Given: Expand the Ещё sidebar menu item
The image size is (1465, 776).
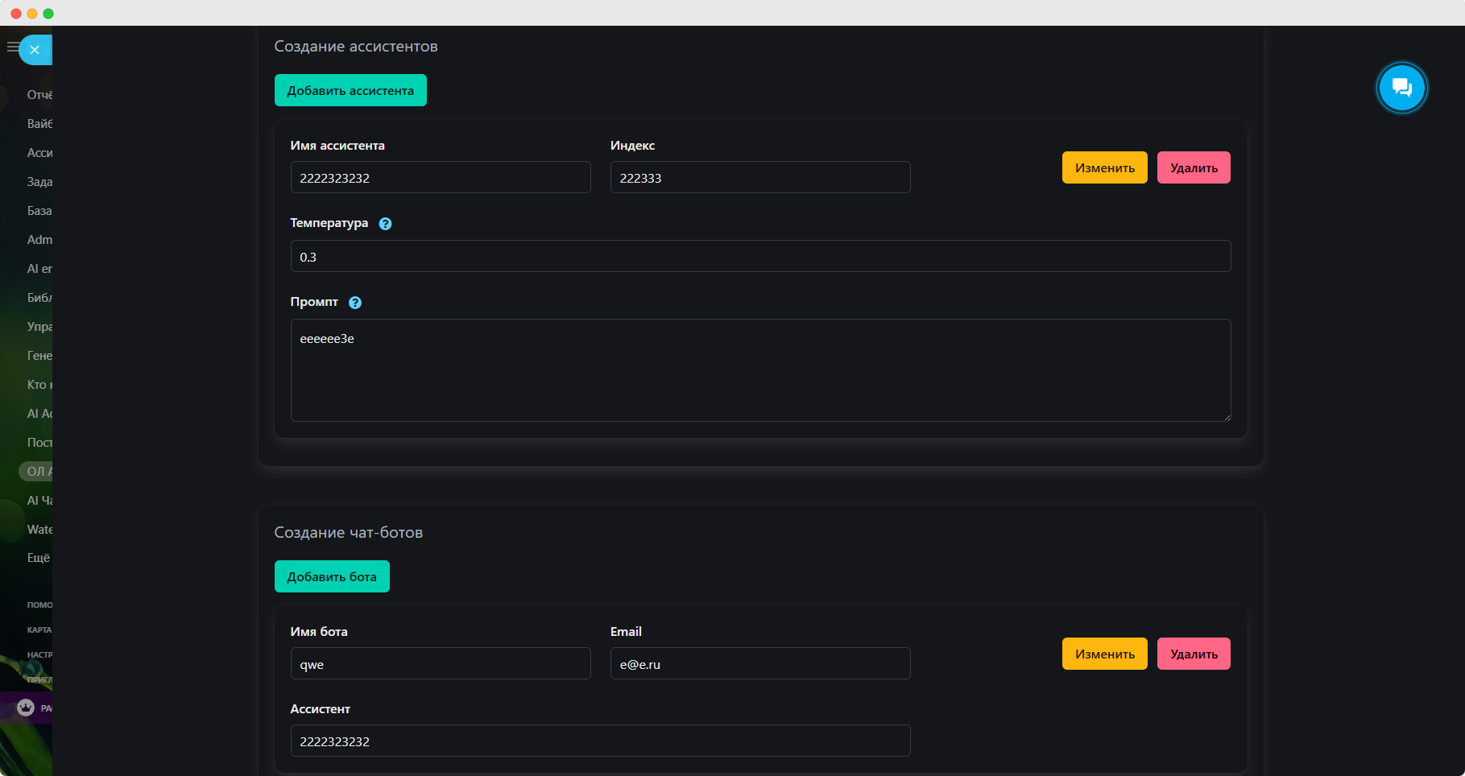Looking at the screenshot, I should [39, 558].
